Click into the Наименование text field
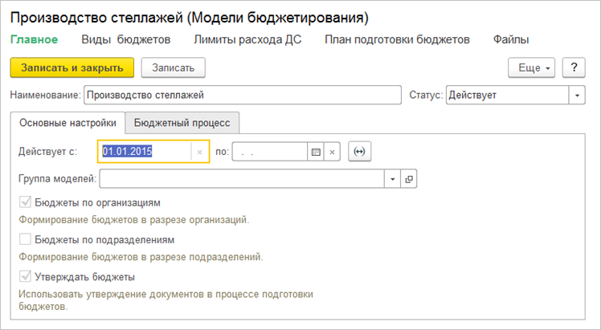This screenshot has width=601, height=330. [x=241, y=96]
